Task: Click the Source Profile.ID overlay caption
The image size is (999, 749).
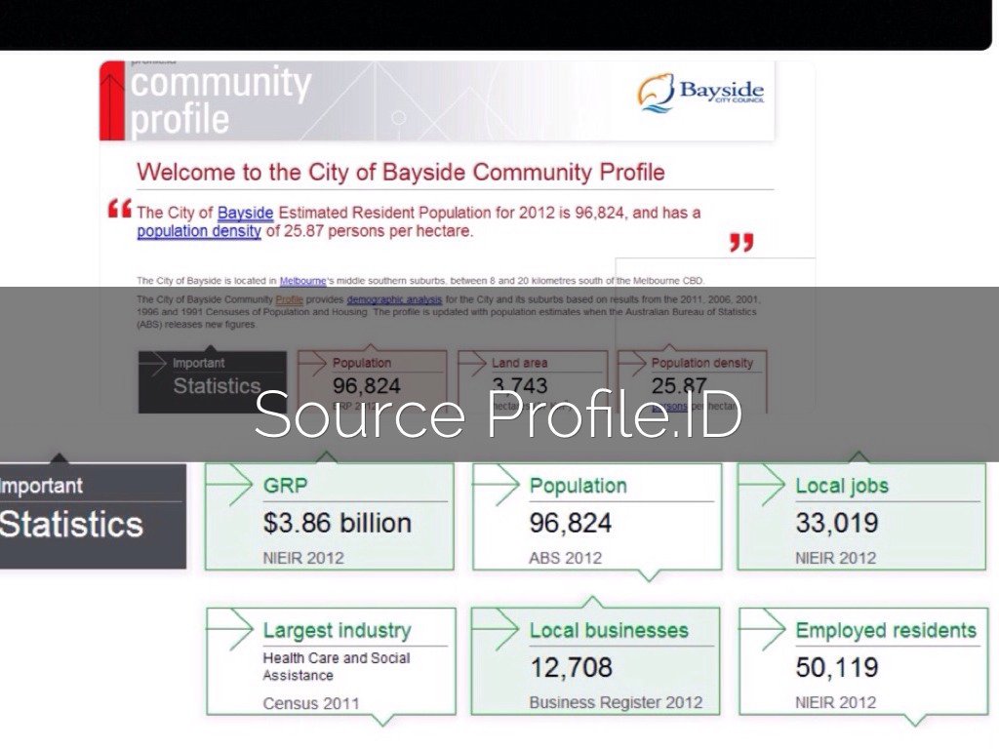Action: 499,414
